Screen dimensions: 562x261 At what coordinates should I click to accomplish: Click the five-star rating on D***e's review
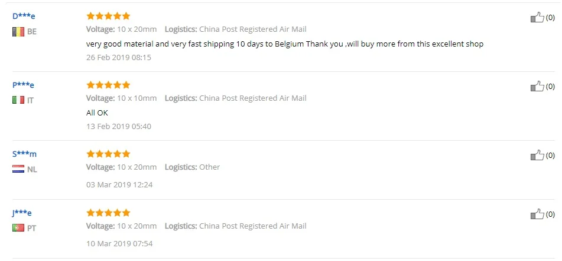[x=108, y=16]
